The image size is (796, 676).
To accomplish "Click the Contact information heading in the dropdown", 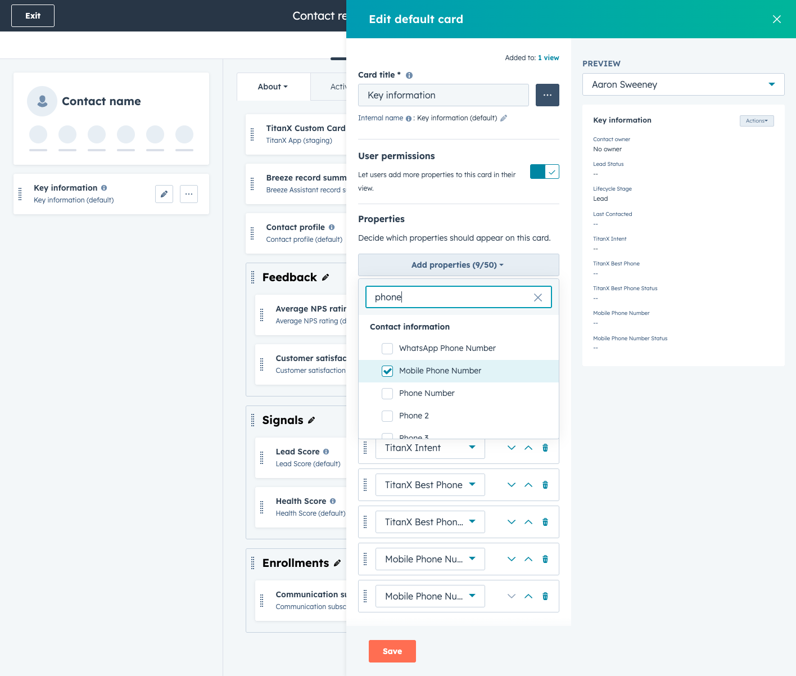I will point(410,327).
